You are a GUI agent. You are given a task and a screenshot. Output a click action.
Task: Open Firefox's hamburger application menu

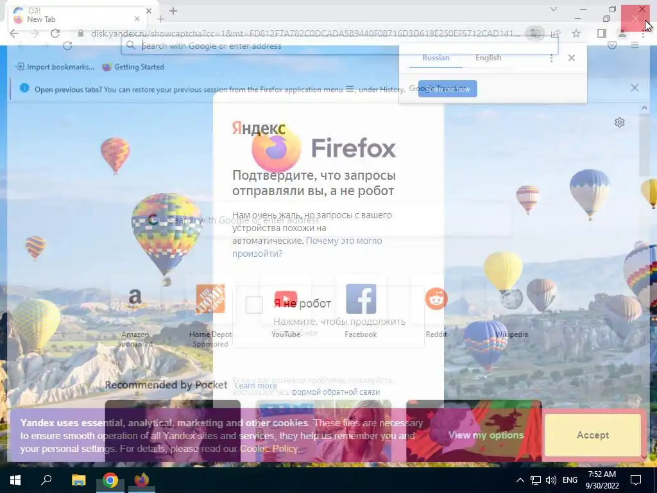pos(635,46)
